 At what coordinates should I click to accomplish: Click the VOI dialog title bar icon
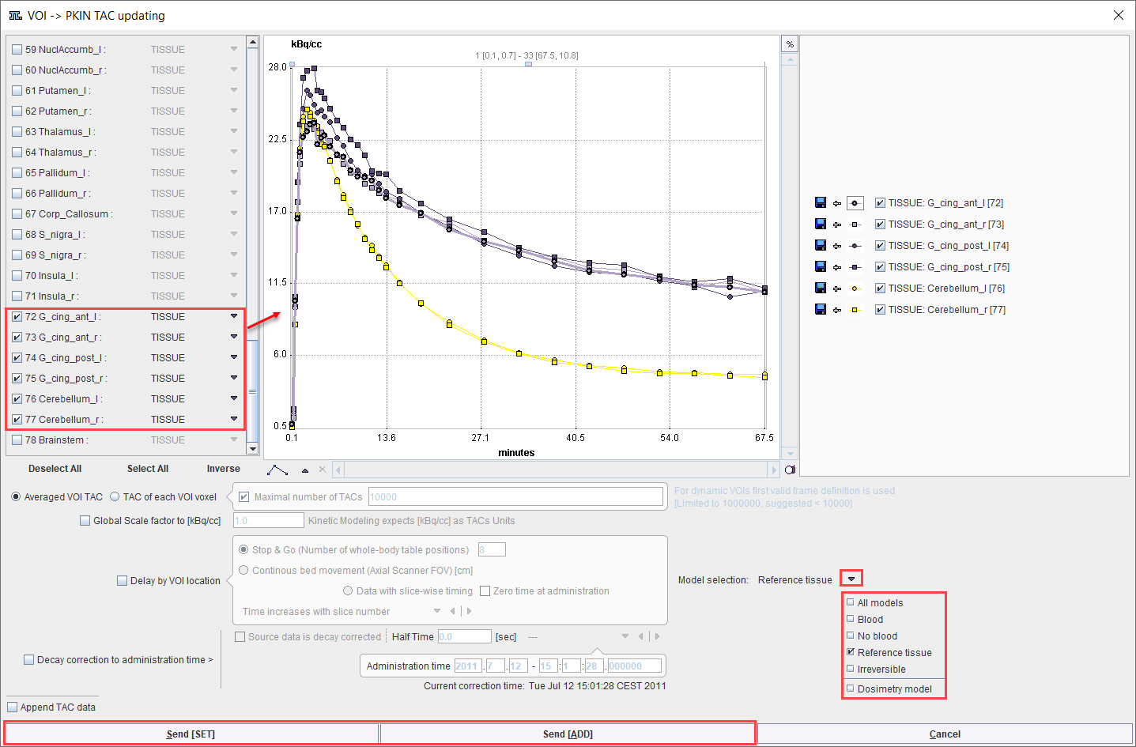click(x=15, y=15)
